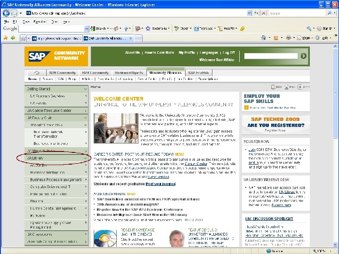The height and width of the screenshot is (254, 339).
Task: Select the BusinessObjects tab
Action: pyautogui.click(x=129, y=73)
